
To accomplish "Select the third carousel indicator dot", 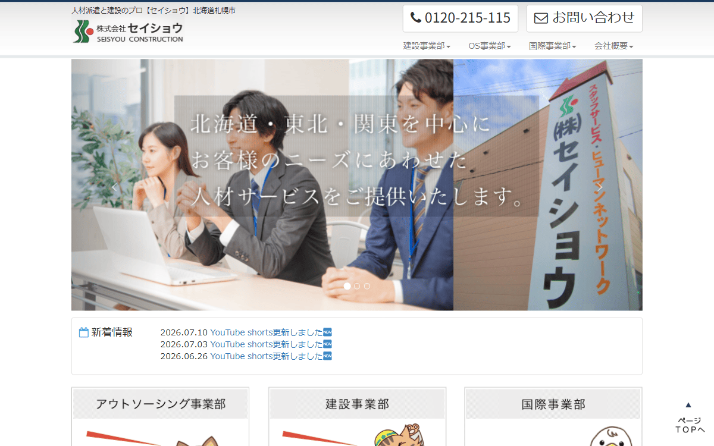I will tap(367, 286).
